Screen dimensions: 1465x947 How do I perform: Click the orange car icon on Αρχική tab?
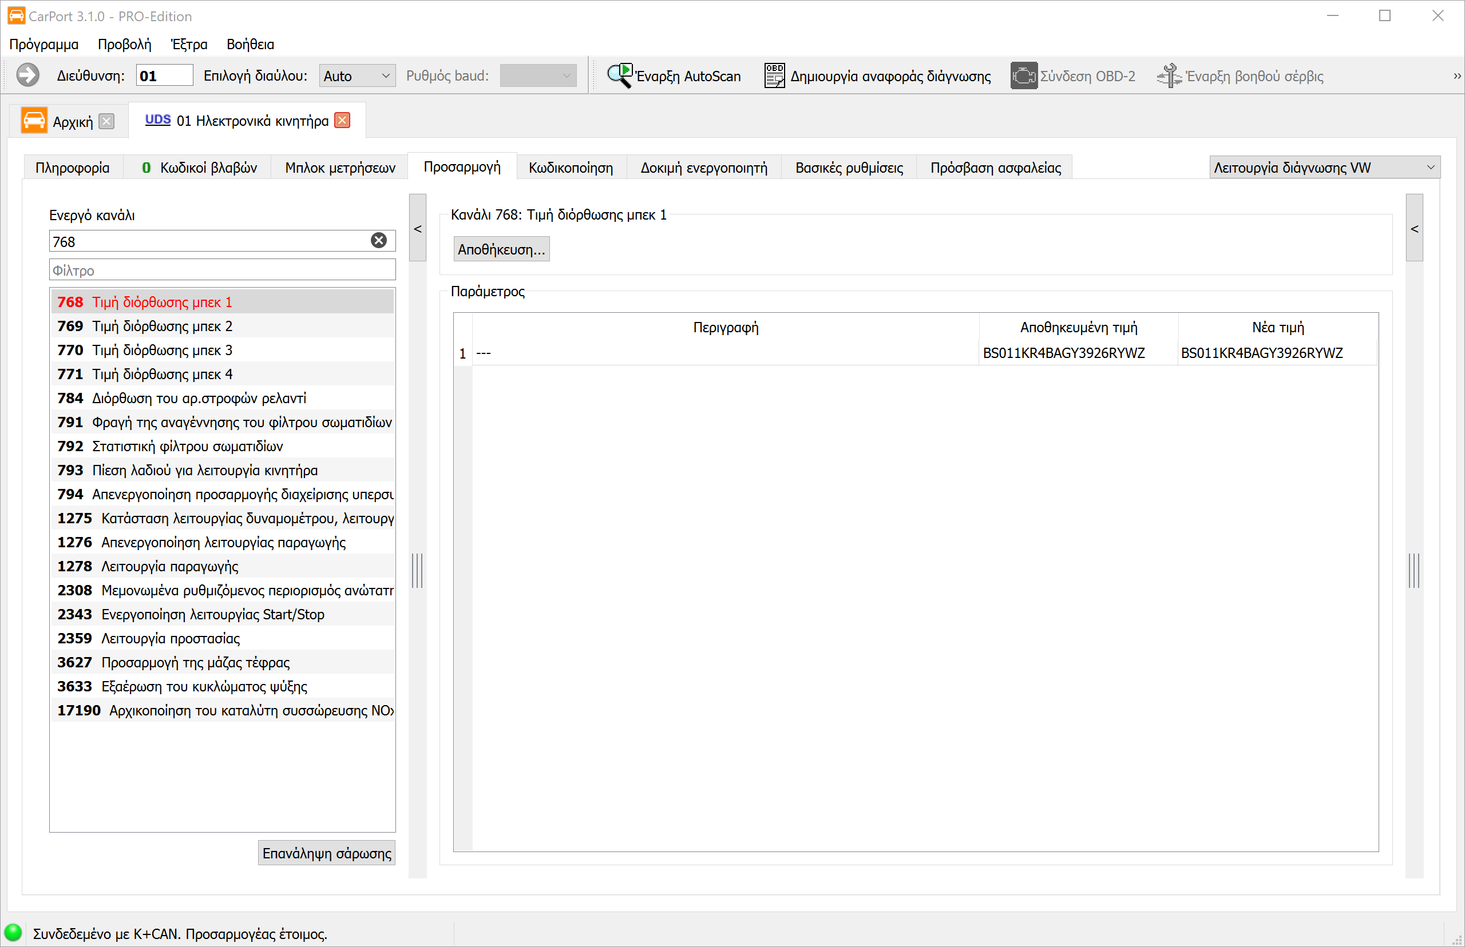click(34, 120)
